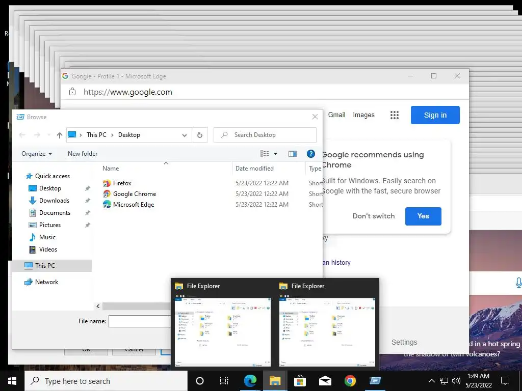Select Videos in the navigation pane
This screenshot has width=522, height=391.
click(x=43, y=249)
